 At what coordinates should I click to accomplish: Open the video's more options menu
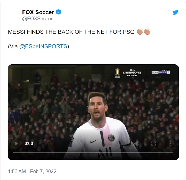coord(169,143)
